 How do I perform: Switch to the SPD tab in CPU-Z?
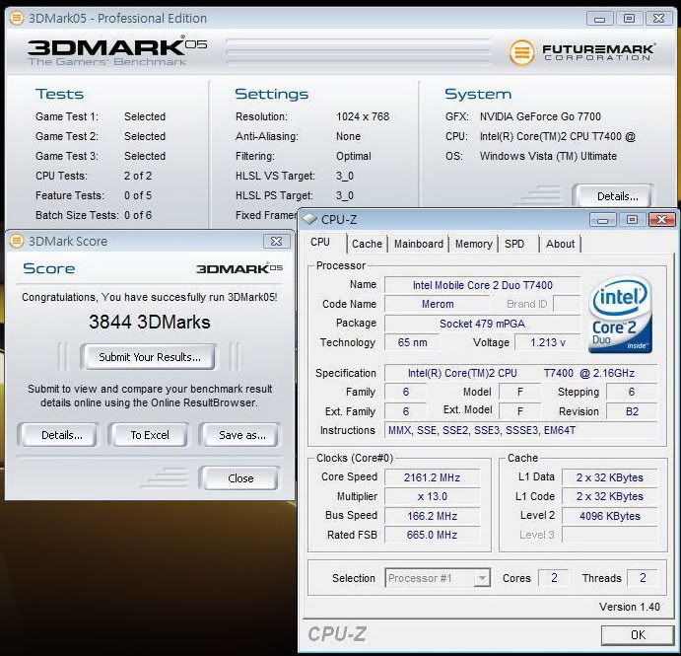pos(514,244)
